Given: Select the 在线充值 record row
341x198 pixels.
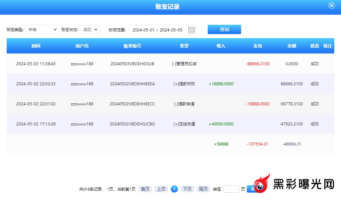Looking at the screenshot, I should (184, 124).
